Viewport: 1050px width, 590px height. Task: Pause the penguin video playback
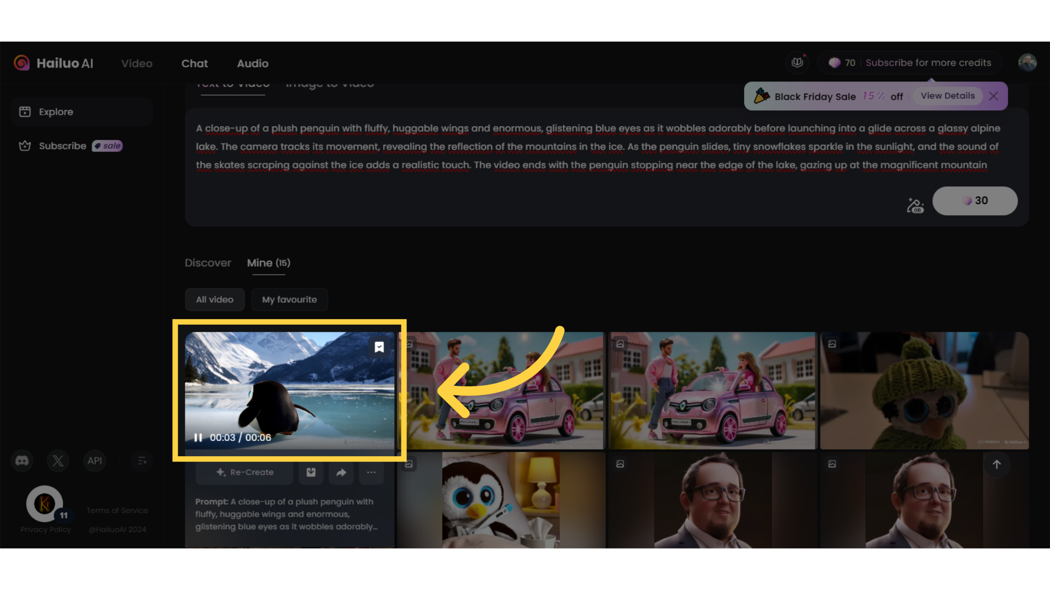(198, 438)
